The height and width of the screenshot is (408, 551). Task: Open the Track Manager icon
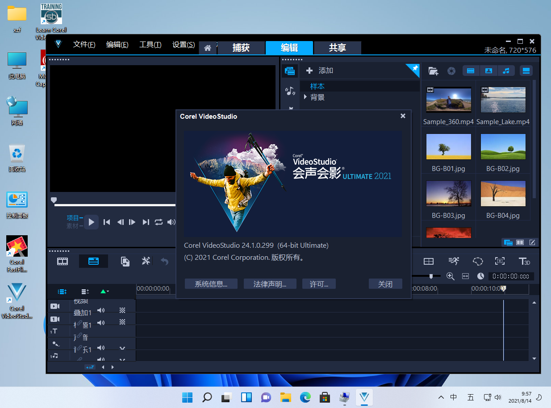pyautogui.click(x=85, y=291)
